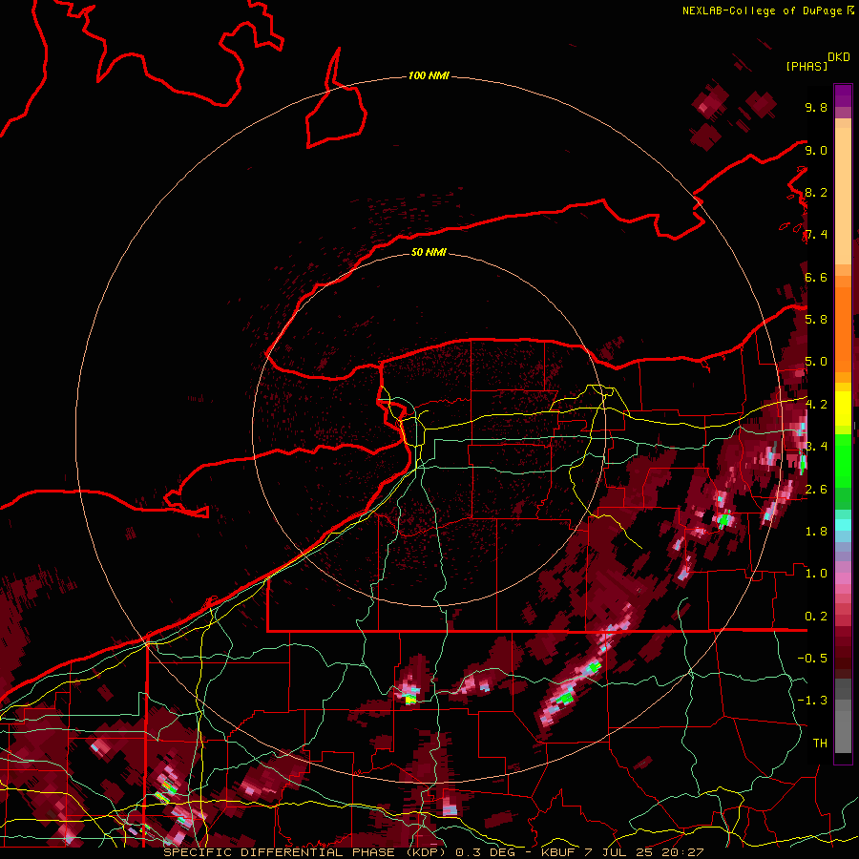The width and height of the screenshot is (859, 859).
Task: Click the 6.6 value on the color scale
Action: tap(816, 277)
